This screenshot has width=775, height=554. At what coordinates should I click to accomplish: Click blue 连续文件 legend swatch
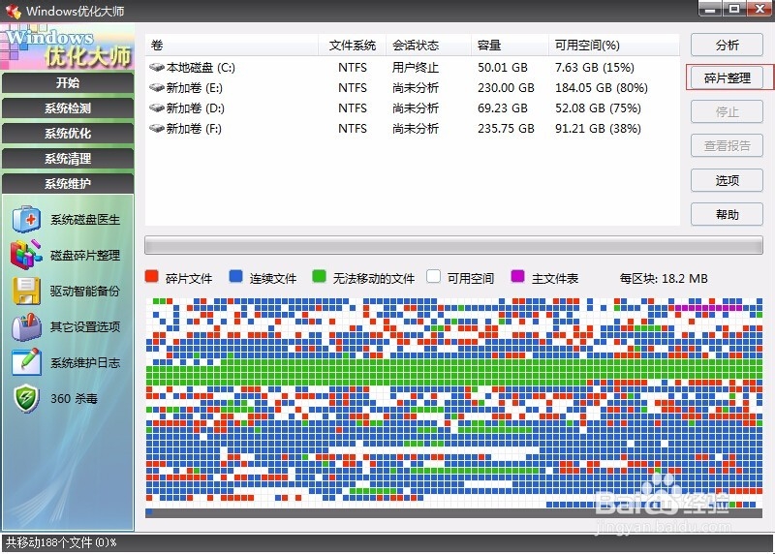pyautogui.click(x=235, y=276)
